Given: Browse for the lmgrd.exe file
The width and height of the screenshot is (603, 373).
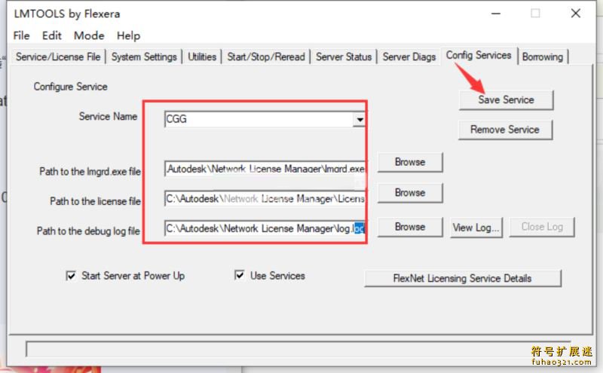Looking at the screenshot, I should 410,162.
